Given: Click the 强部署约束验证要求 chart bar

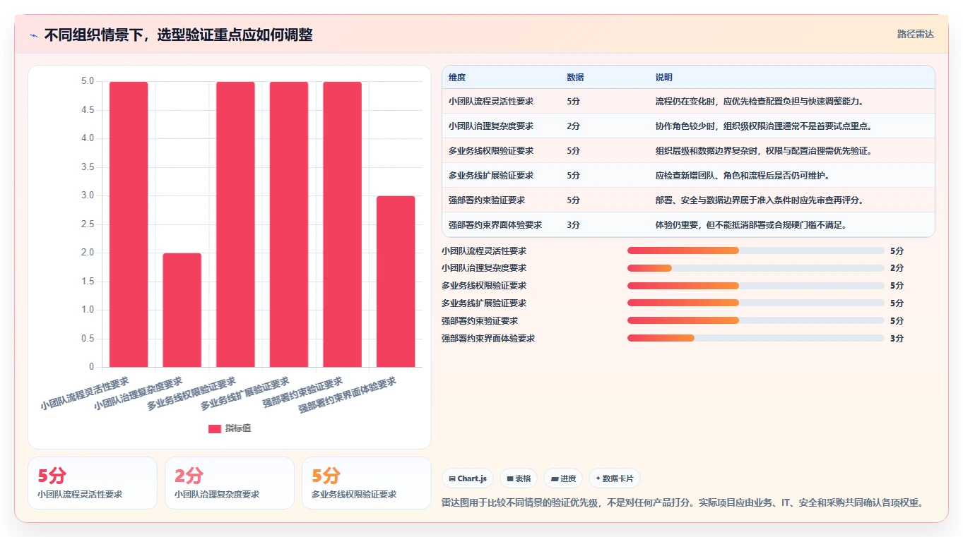Looking at the screenshot, I should [x=343, y=224].
